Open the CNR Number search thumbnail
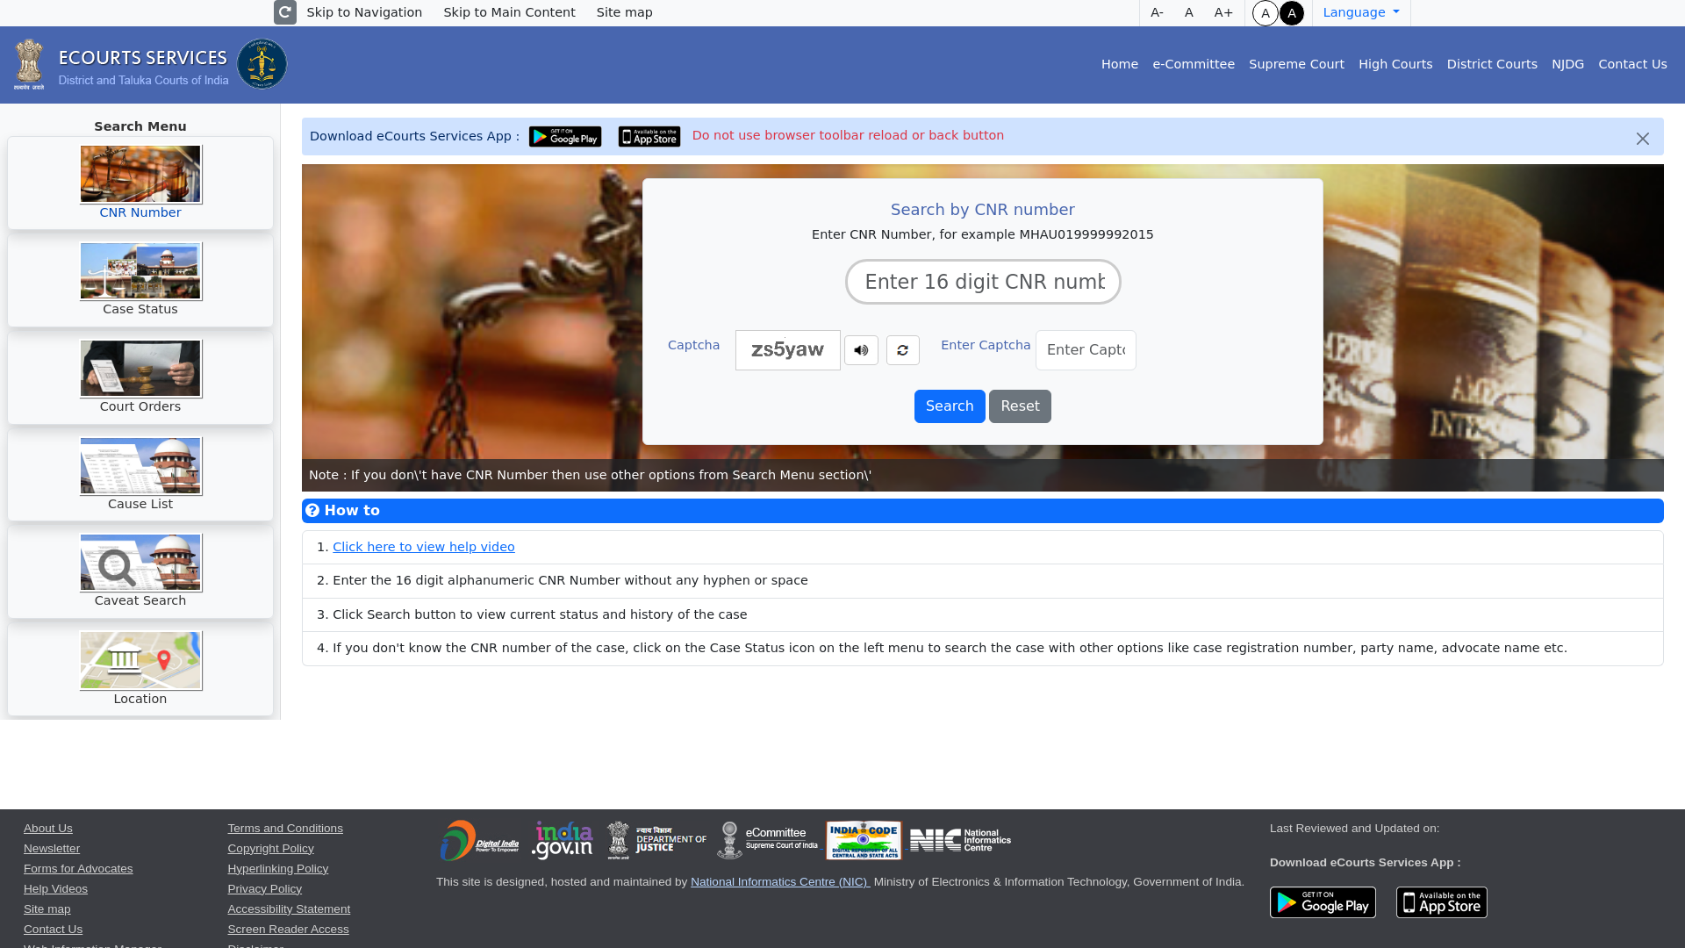This screenshot has width=1685, height=948. [140, 174]
